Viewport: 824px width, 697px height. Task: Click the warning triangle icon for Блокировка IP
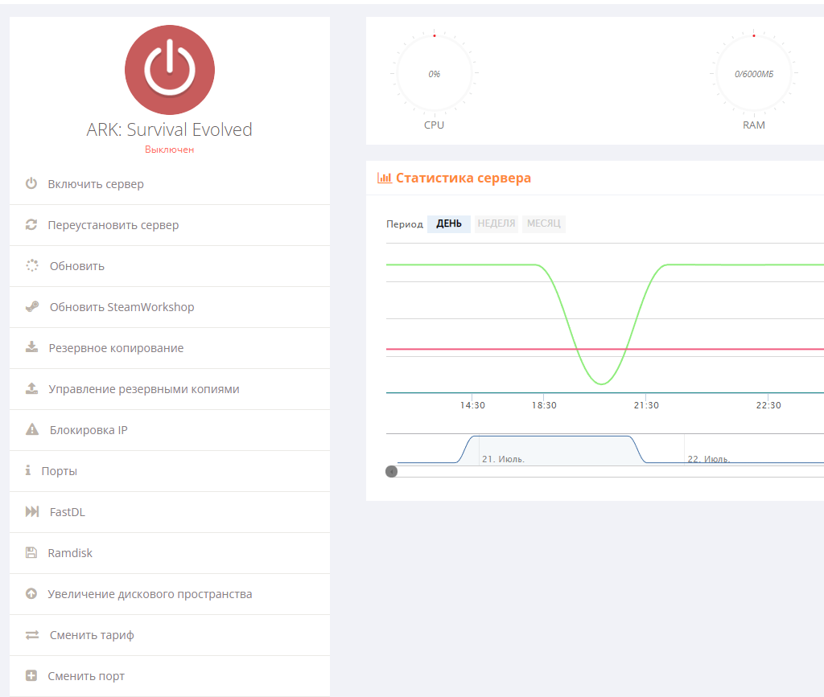(x=32, y=429)
